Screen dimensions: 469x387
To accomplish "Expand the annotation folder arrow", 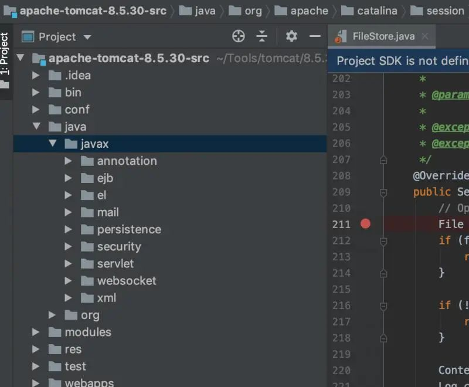I will pyautogui.click(x=68, y=161).
